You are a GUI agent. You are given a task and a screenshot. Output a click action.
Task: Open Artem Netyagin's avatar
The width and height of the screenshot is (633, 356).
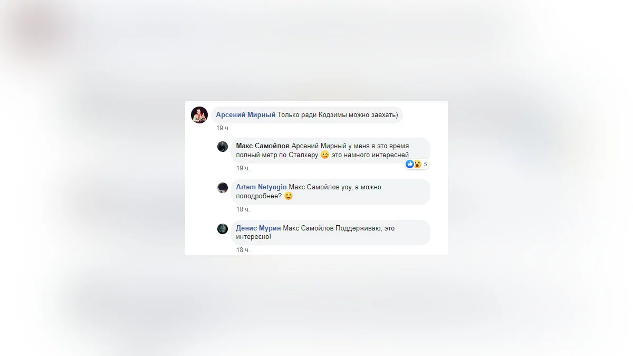pos(223,188)
